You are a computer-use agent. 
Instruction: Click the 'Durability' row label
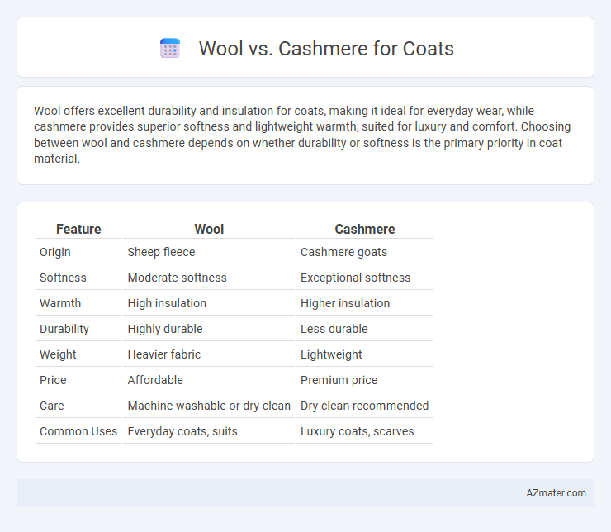(64, 329)
